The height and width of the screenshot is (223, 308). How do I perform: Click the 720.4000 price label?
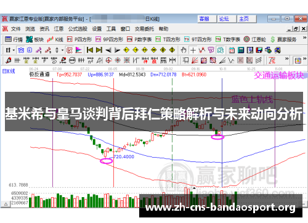[x=124, y=156]
